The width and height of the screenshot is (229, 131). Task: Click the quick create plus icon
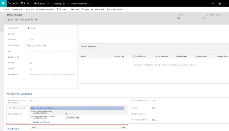226,4
